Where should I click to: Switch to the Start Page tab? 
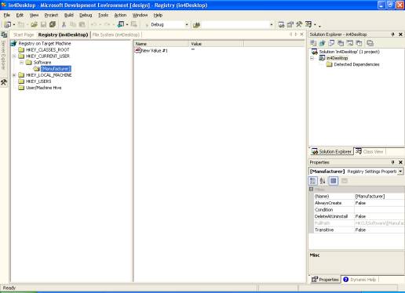24,34
